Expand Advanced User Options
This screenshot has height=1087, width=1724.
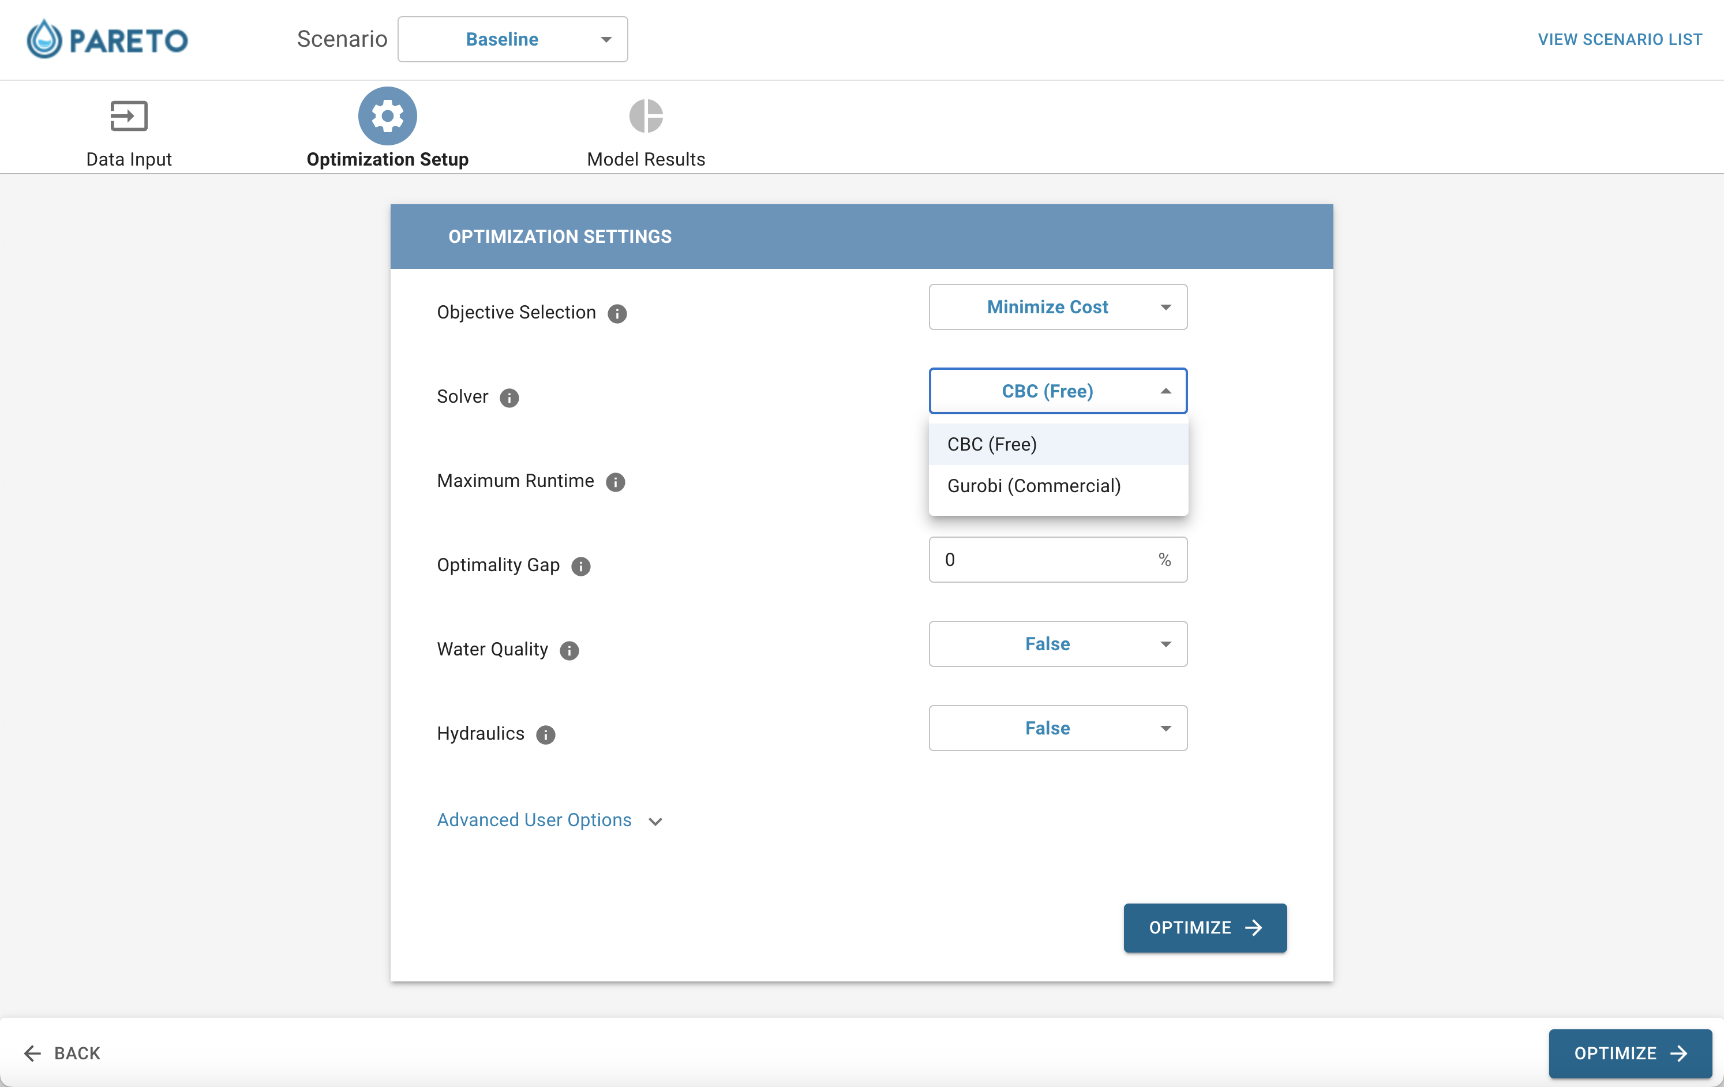click(550, 820)
